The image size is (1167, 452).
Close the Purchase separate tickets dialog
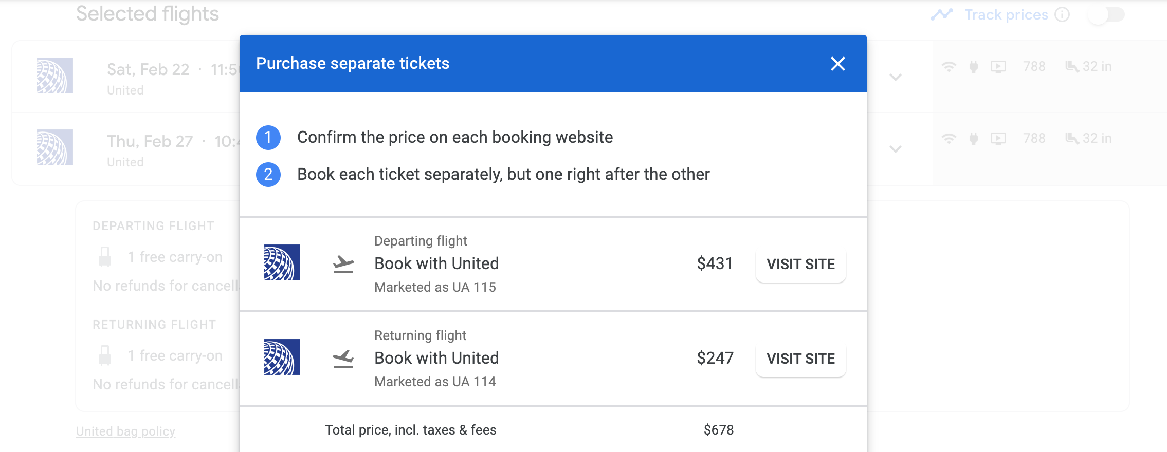pyautogui.click(x=837, y=64)
